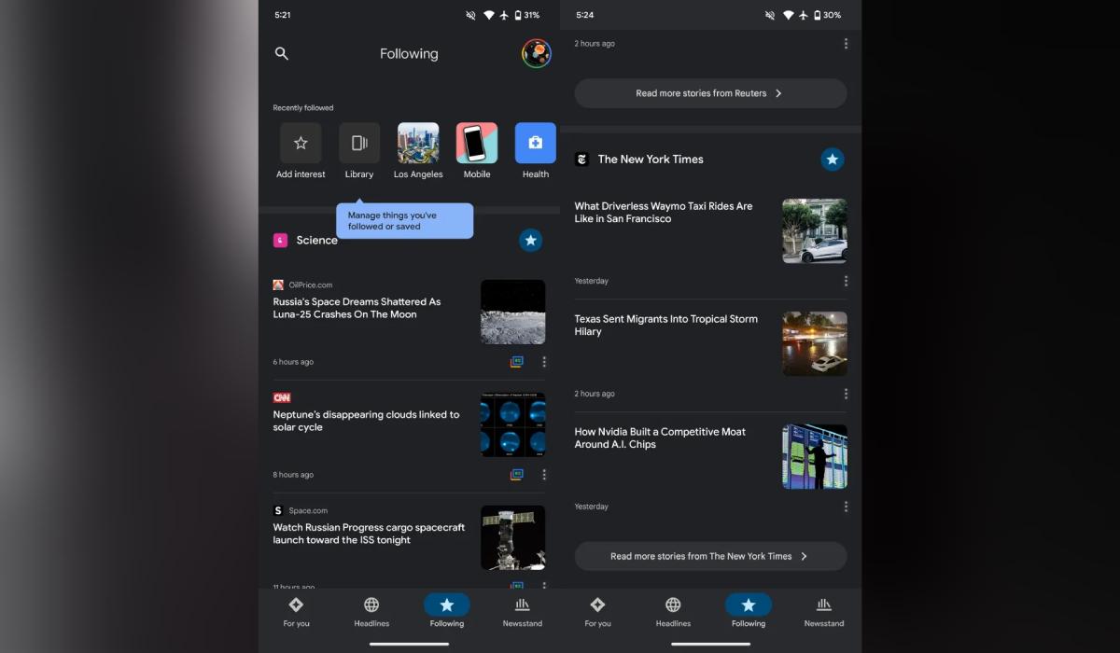Open overflow menu on the Nvidia chips article
Screen dimensions: 1120x653
846,506
